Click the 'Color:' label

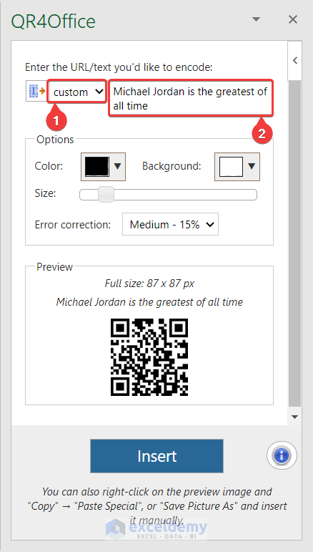[49, 166]
